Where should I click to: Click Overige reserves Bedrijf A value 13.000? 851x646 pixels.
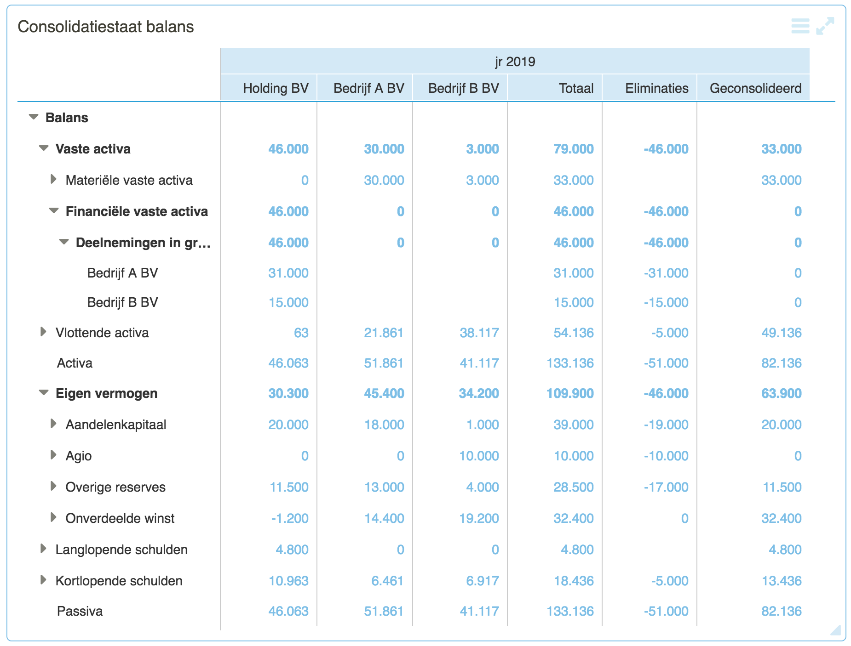click(x=384, y=487)
